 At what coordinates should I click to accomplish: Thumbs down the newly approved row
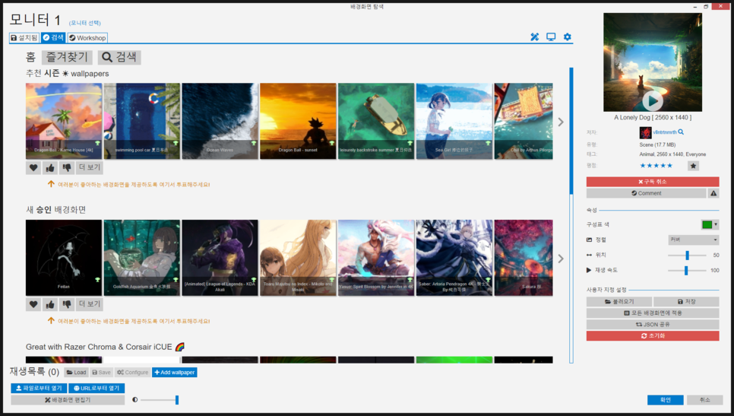coord(67,304)
